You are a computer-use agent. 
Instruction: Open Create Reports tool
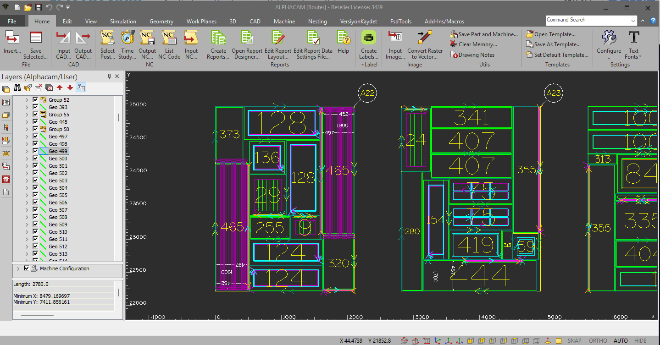coord(218,38)
